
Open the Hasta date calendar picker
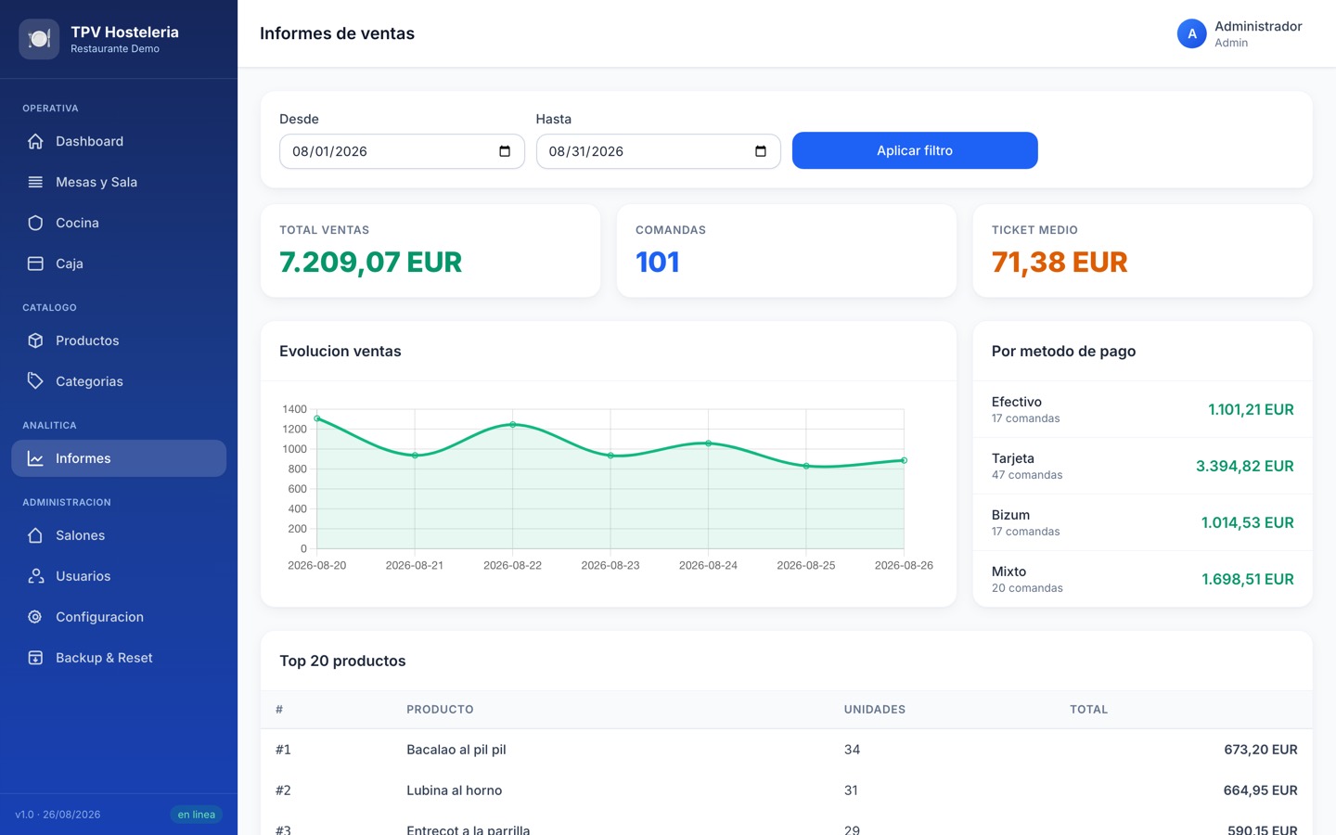click(x=761, y=151)
